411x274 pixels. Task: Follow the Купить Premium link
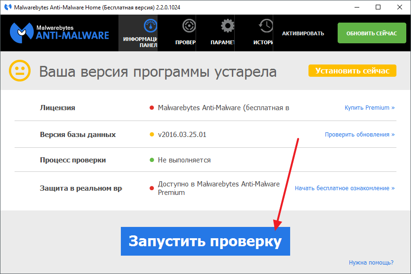(369, 108)
